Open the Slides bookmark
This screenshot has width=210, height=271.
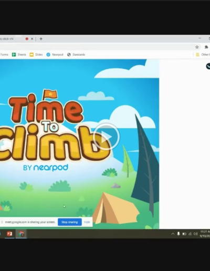[x=36, y=55]
